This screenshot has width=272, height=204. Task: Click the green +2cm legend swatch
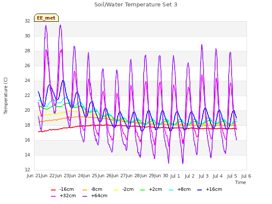(143, 190)
